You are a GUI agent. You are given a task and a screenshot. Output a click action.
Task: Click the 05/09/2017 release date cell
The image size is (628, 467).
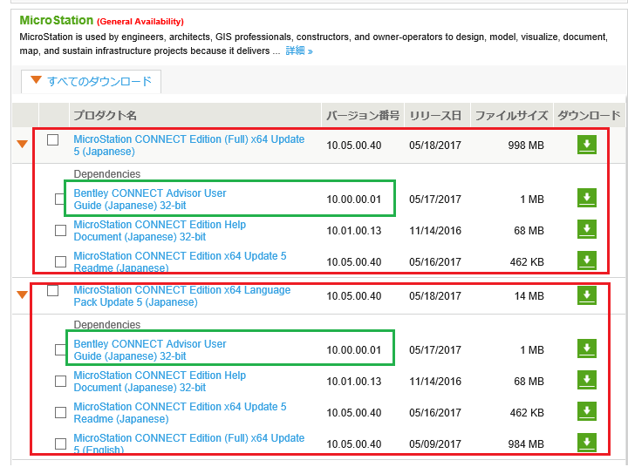point(435,444)
